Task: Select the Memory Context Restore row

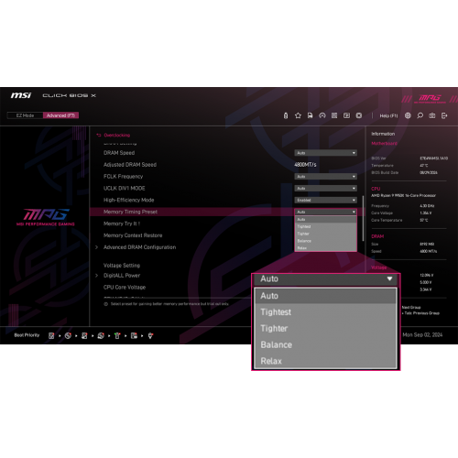Action: coord(133,235)
